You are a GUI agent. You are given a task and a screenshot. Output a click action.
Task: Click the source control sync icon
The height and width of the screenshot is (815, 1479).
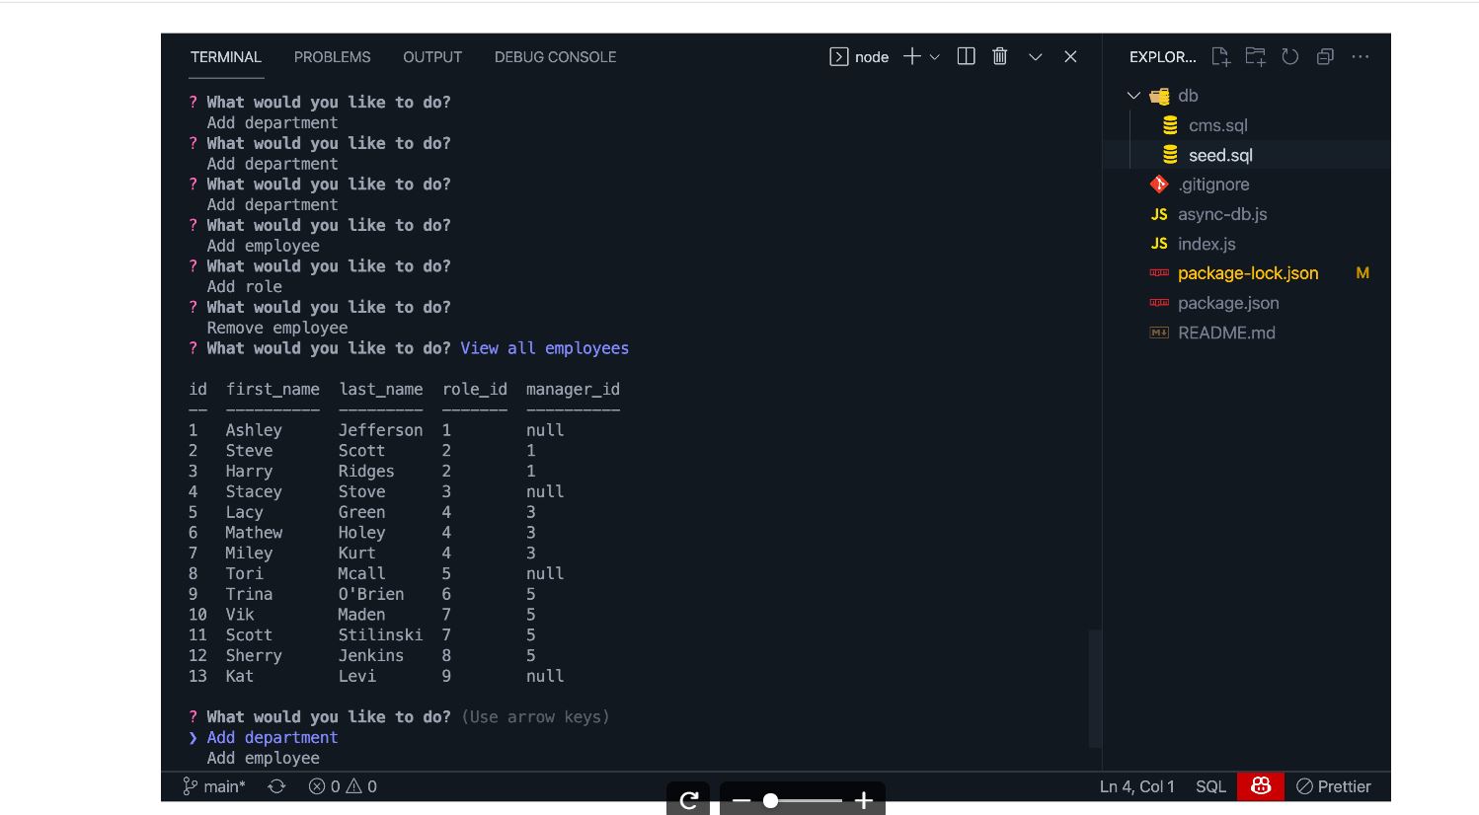[x=276, y=786]
